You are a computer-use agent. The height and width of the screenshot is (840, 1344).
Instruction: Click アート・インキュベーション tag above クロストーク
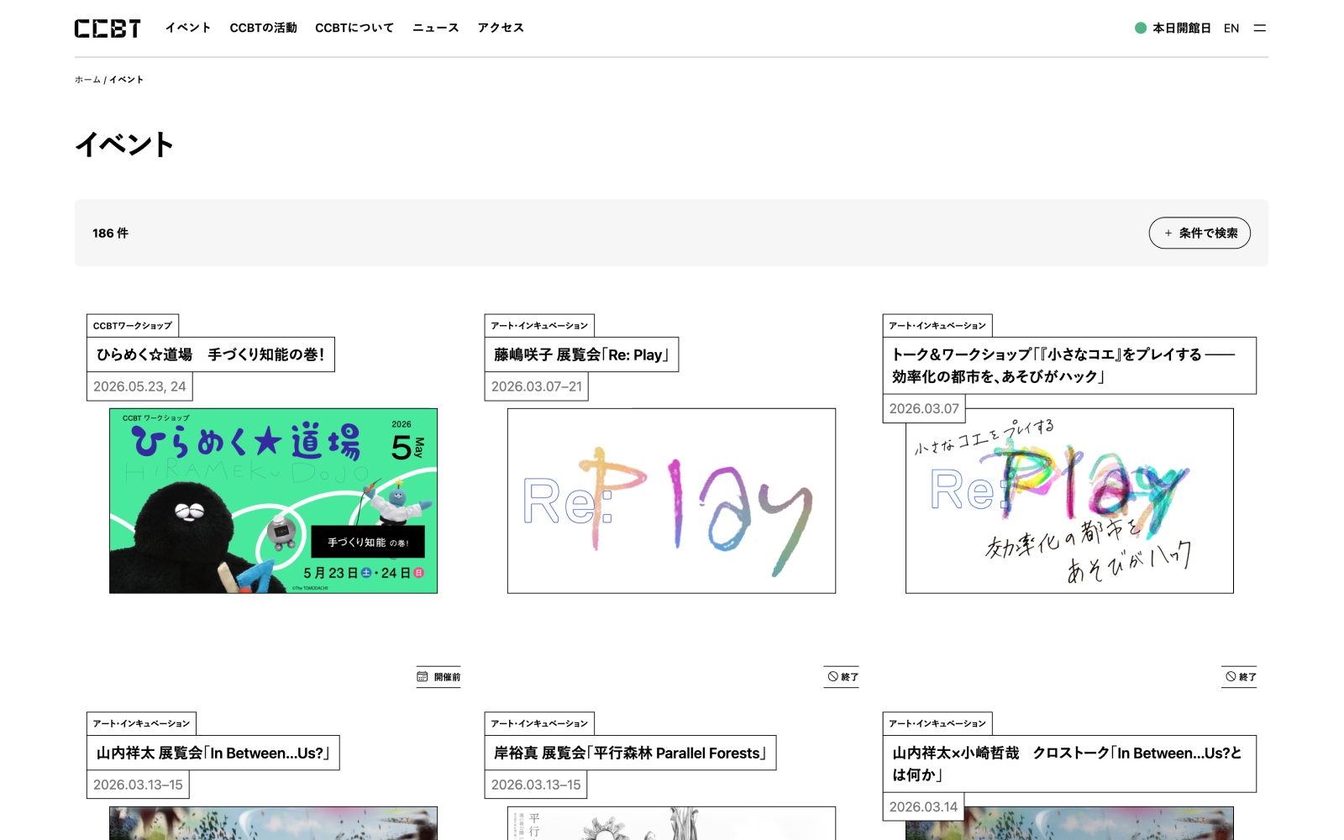937,723
